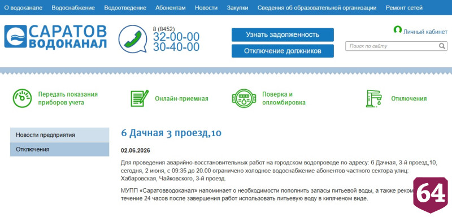The height and width of the screenshot is (217, 452).
Task: Click the Отключение должников button
Action: 282,51
